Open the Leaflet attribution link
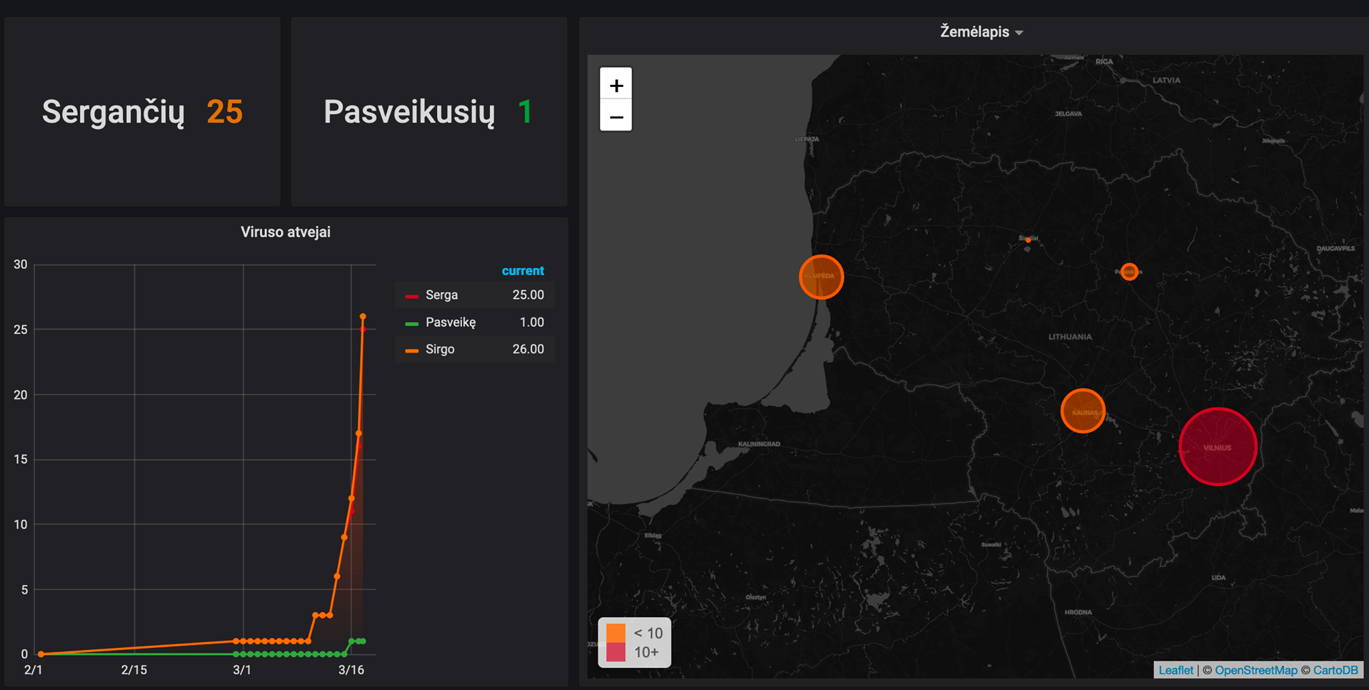 pyautogui.click(x=1176, y=670)
